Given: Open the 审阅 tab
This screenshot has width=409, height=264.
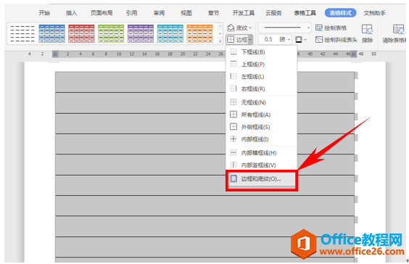Looking at the screenshot, I should point(159,13).
